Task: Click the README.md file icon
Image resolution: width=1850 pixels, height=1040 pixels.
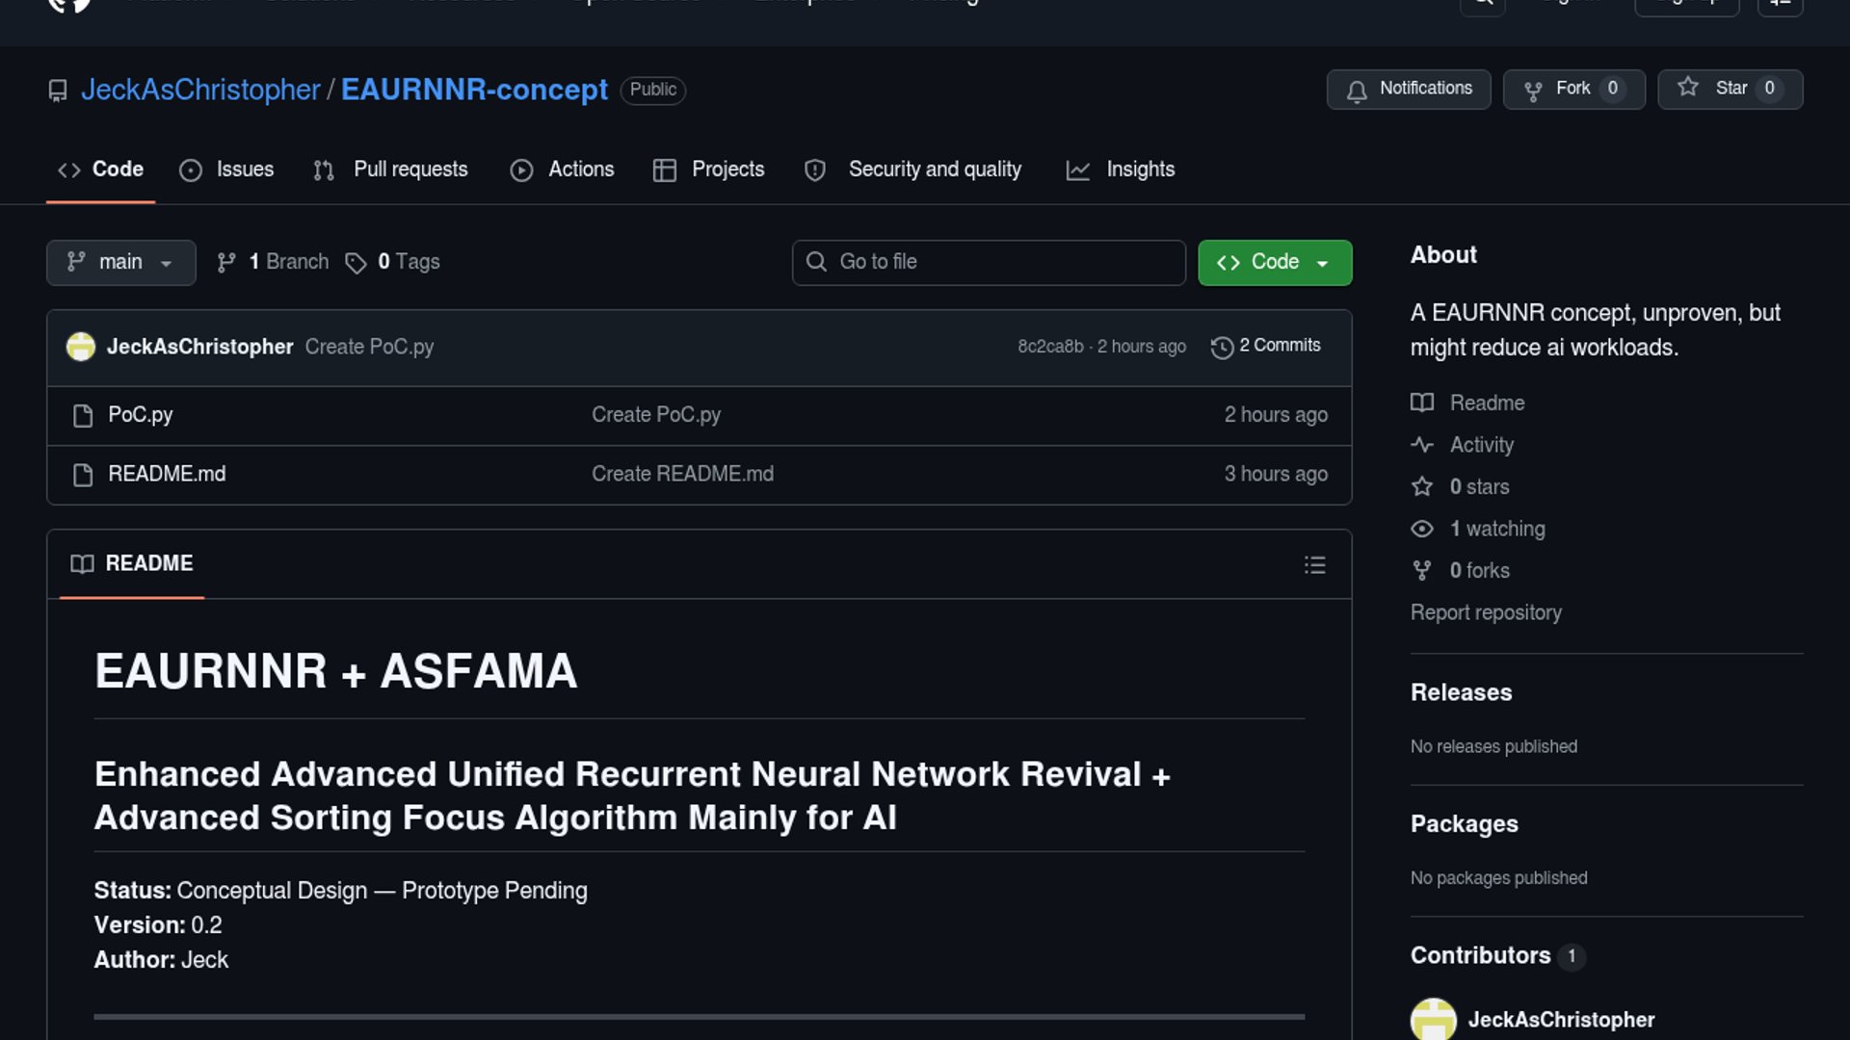Action: (83, 475)
